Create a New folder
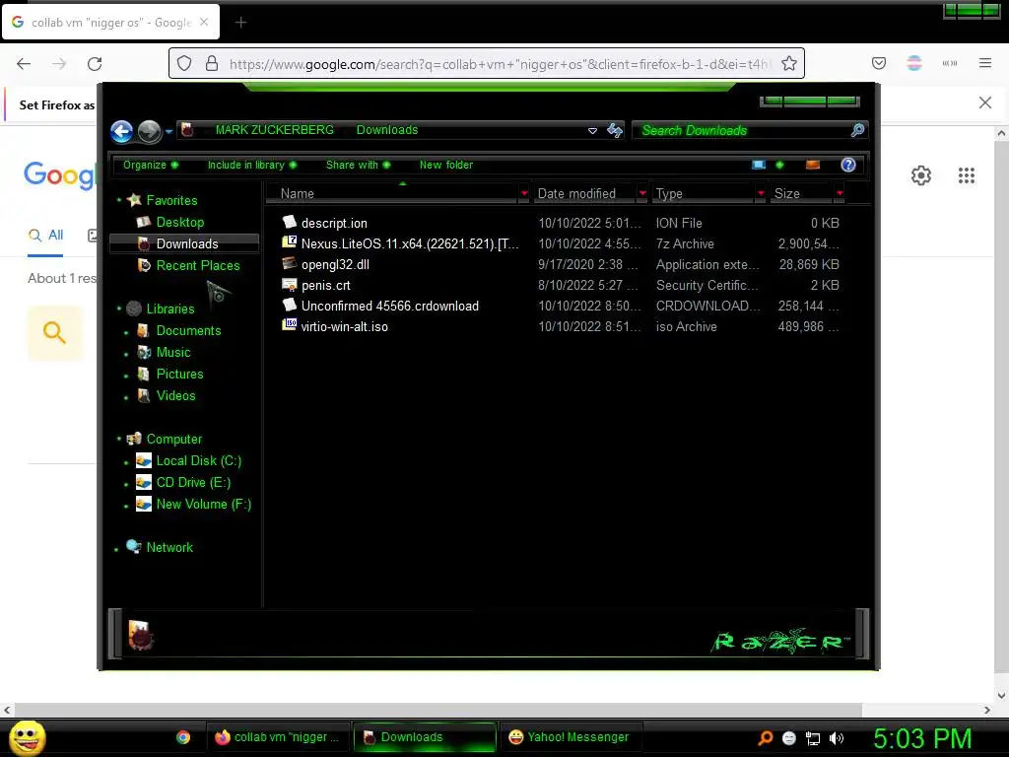 point(446,165)
